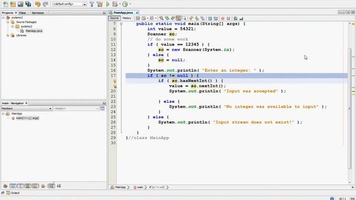Close the Projects tab
Viewport: 356px width, 200px height.
(x=16, y=13)
